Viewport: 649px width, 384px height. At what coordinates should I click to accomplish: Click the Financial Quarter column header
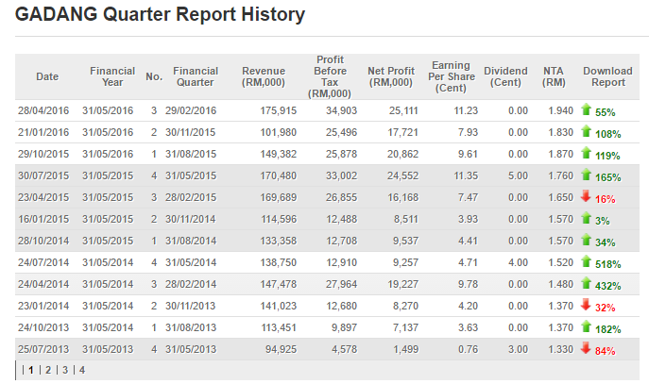pyautogui.click(x=196, y=76)
